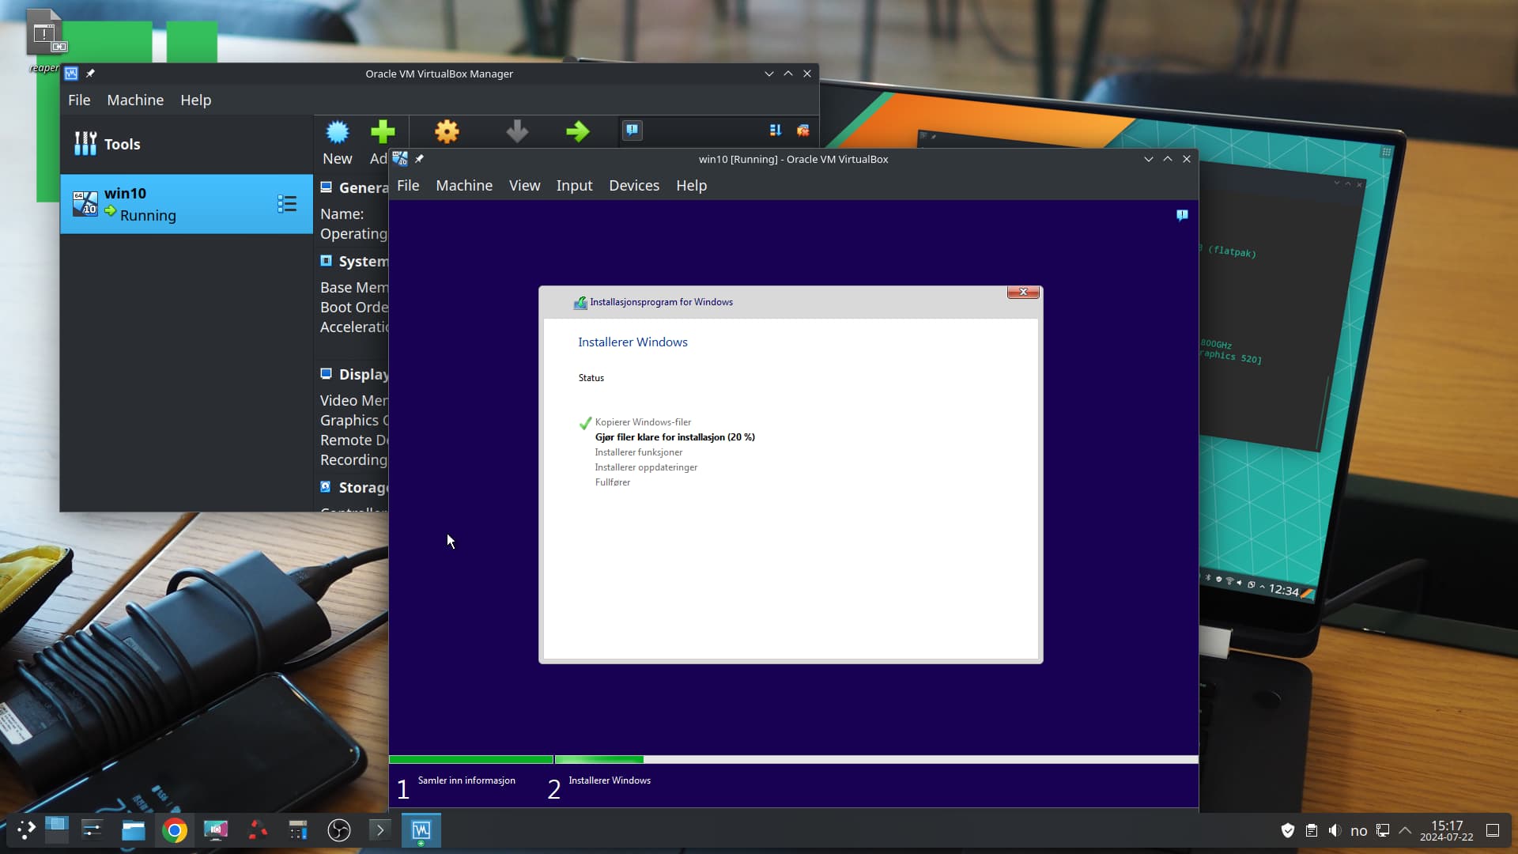This screenshot has width=1518, height=854.
Task: Click the 'Installerer oppdateringer' step text
Action: [x=646, y=467]
